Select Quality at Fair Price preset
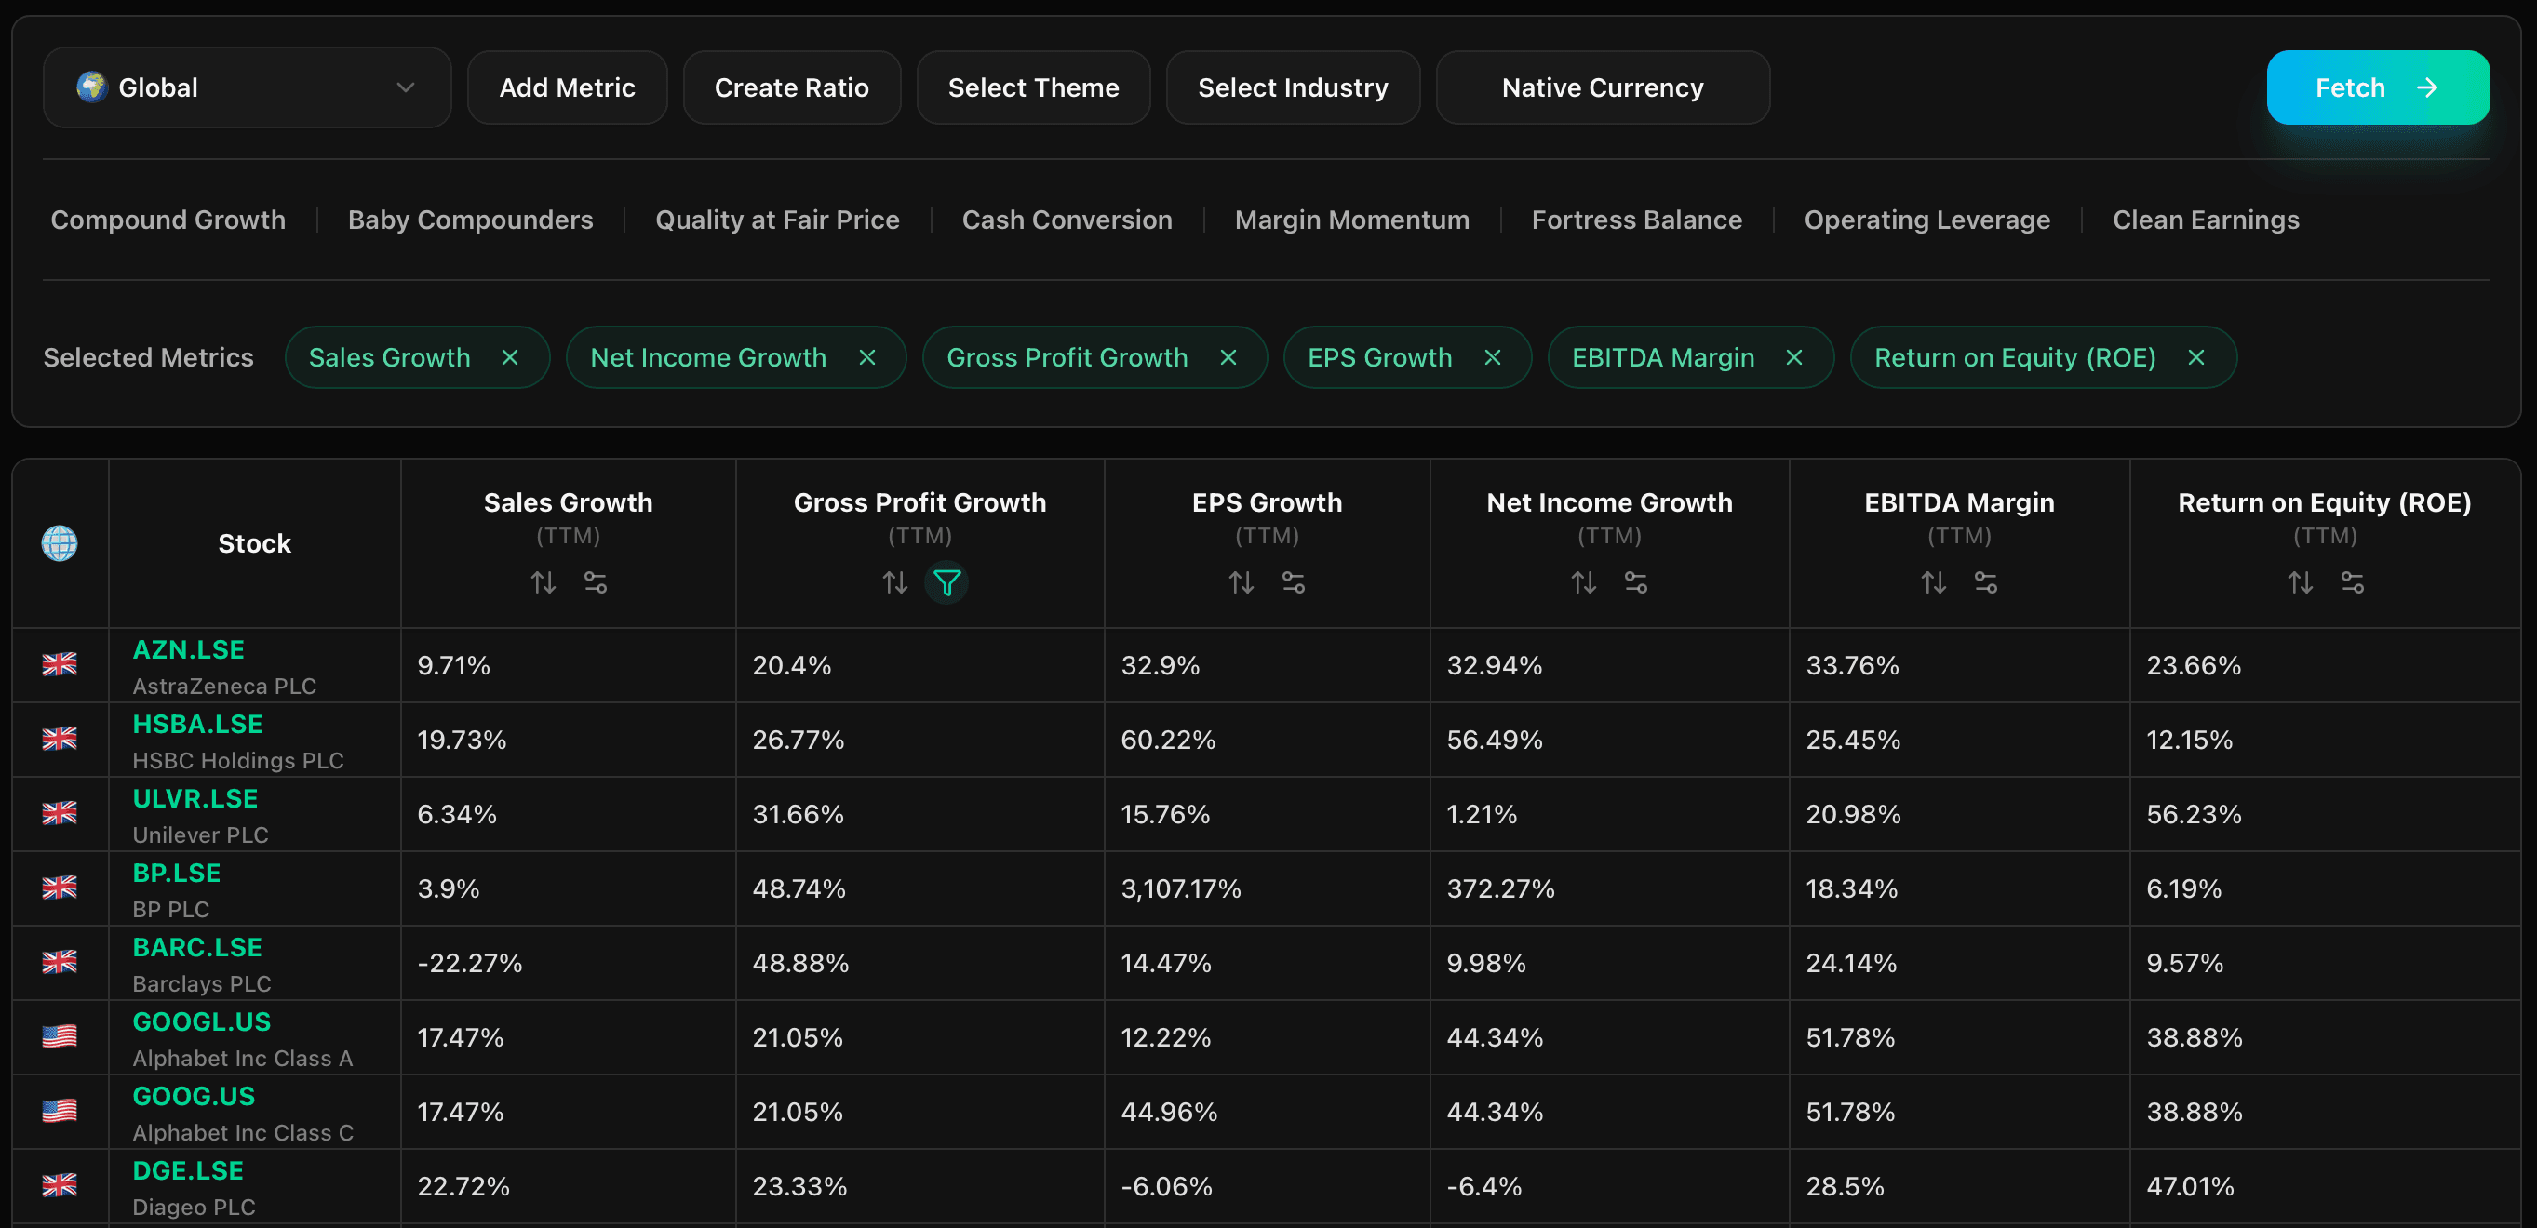Viewport: 2537px width, 1228px height. tap(777, 220)
